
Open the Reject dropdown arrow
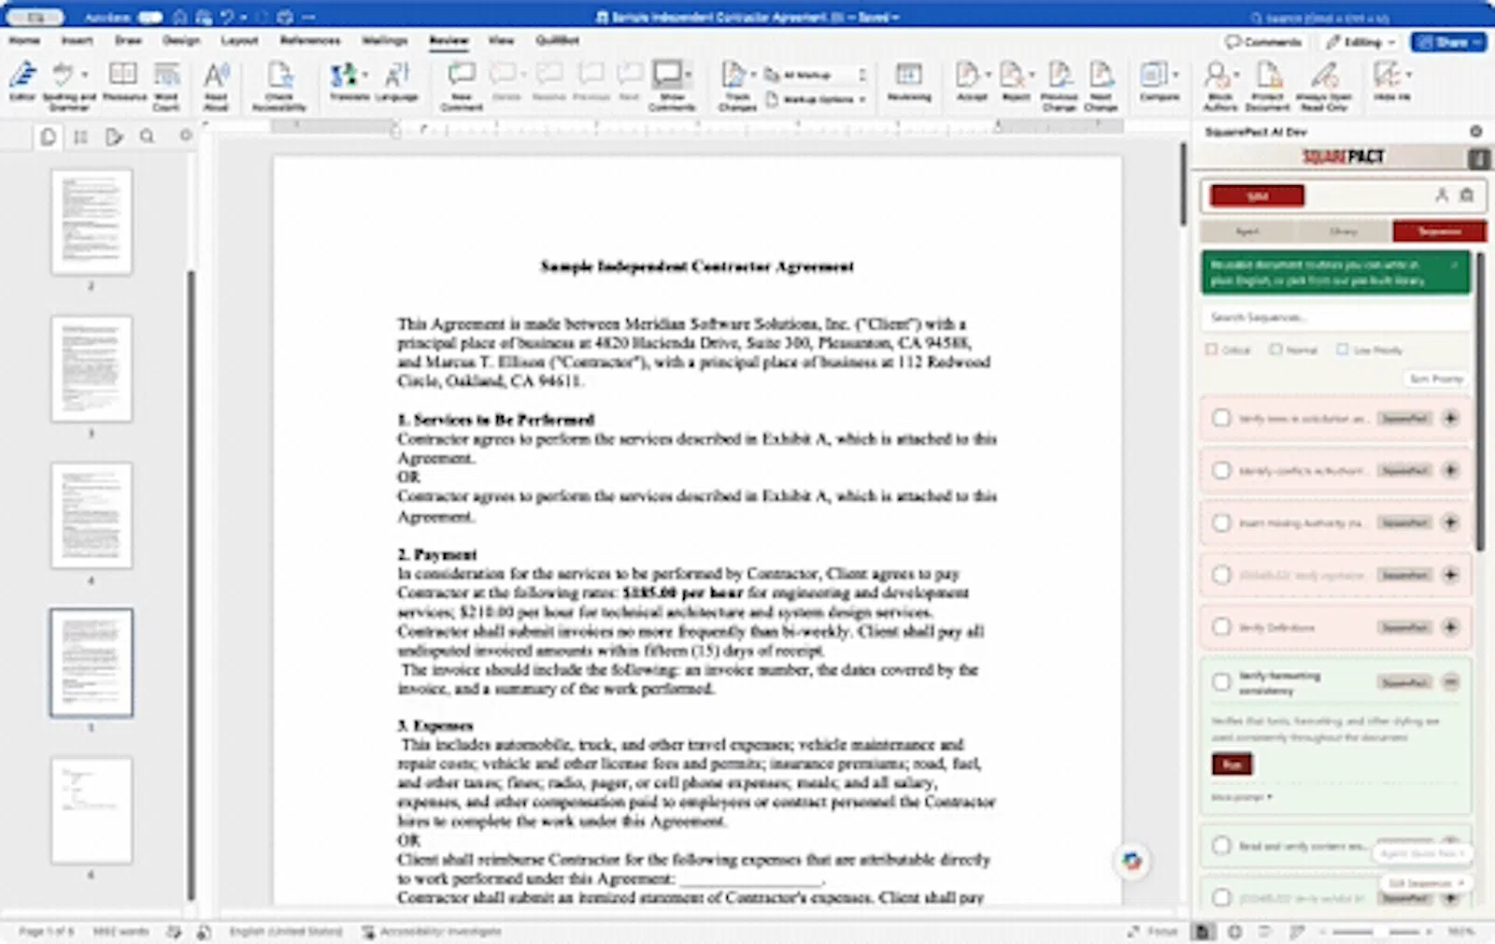point(1031,75)
